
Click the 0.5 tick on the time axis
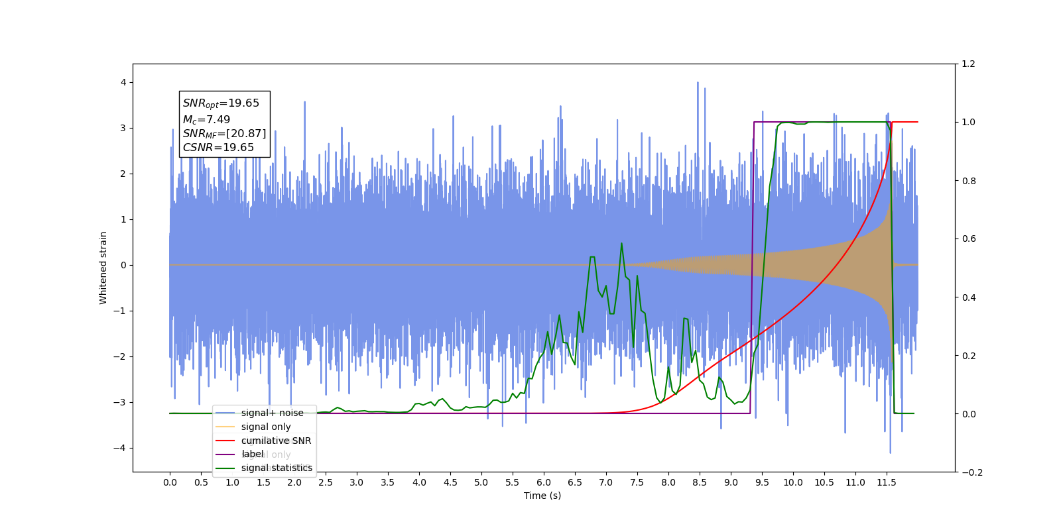click(201, 482)
